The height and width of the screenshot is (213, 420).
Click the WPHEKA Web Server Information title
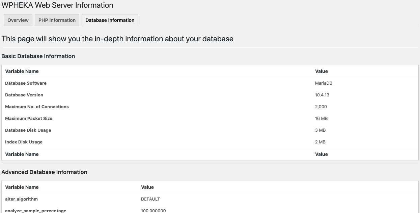(57, 5)
